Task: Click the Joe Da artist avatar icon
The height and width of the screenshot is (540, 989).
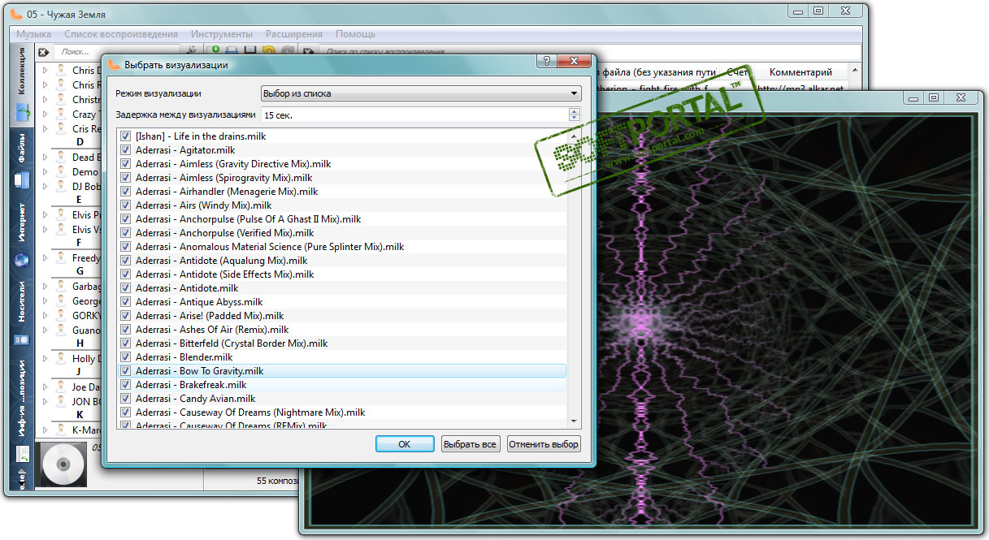Action: pos(61,387)
